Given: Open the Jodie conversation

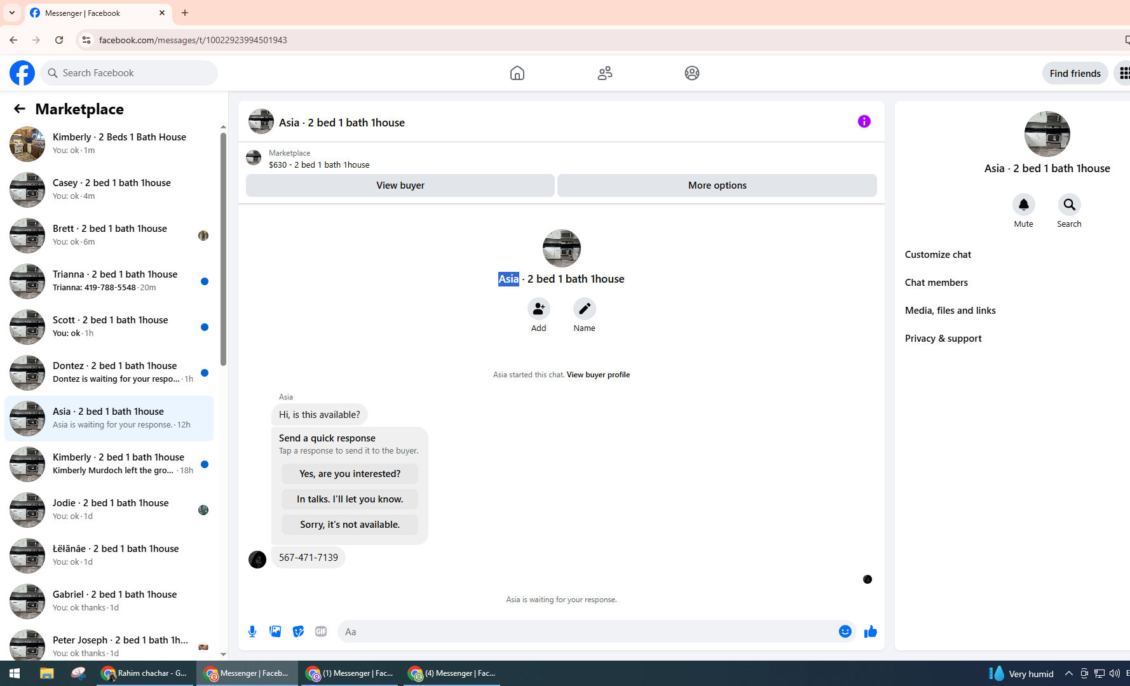Looking at the screenshot, I should click(109, 509).
